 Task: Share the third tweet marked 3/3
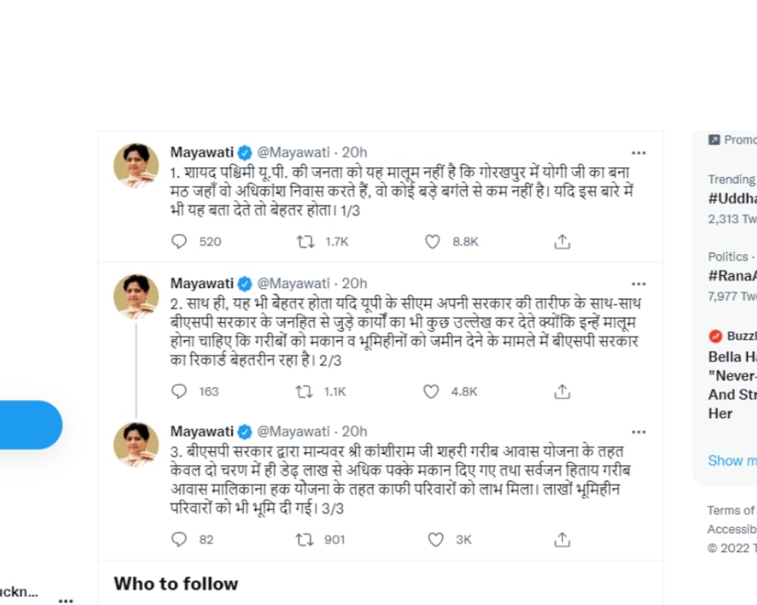click(x=562, y=539)
